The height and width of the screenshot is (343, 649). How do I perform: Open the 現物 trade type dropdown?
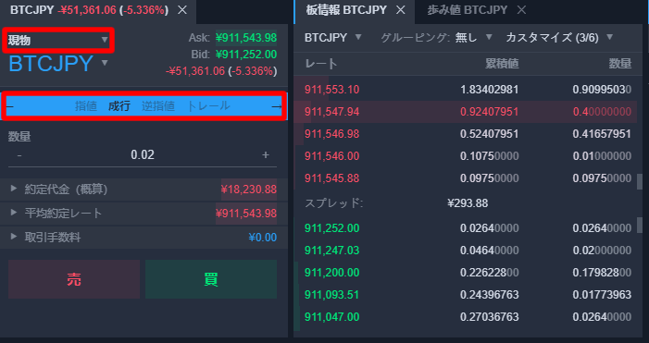click(58, 40)
